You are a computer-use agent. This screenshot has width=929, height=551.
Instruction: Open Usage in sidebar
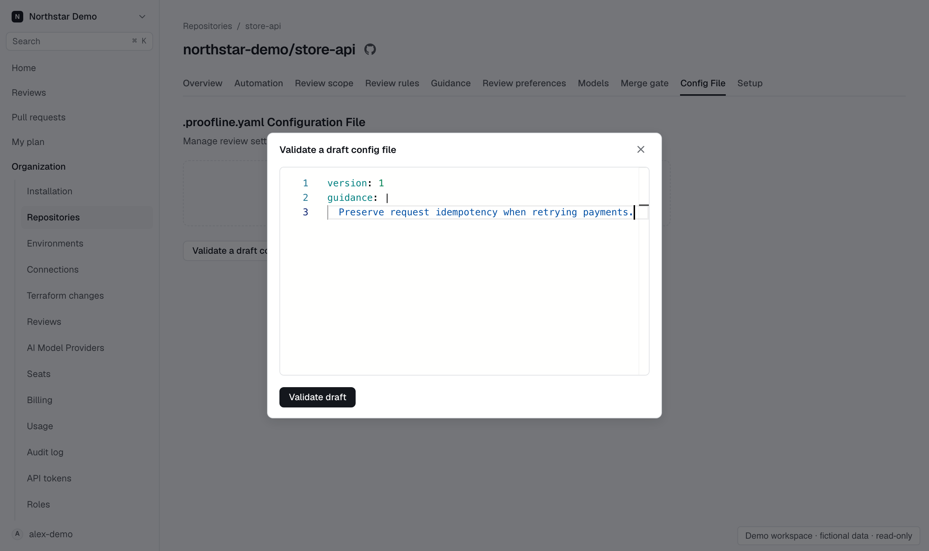point(40,426)
